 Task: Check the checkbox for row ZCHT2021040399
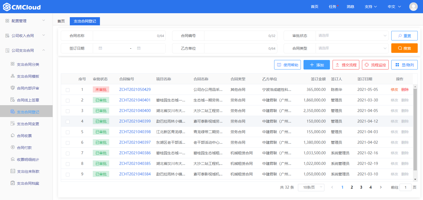click(x=68, y=122)
